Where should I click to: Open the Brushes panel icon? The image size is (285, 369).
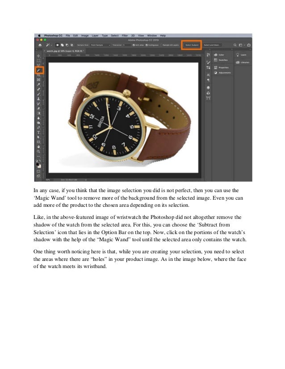coord(208,63)
